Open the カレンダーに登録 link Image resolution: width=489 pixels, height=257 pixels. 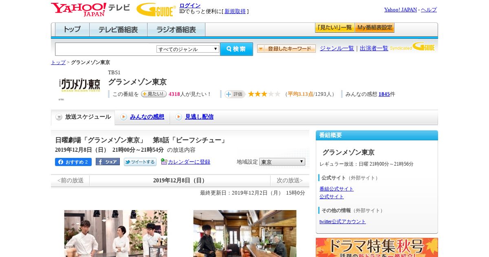pos(189,162)
